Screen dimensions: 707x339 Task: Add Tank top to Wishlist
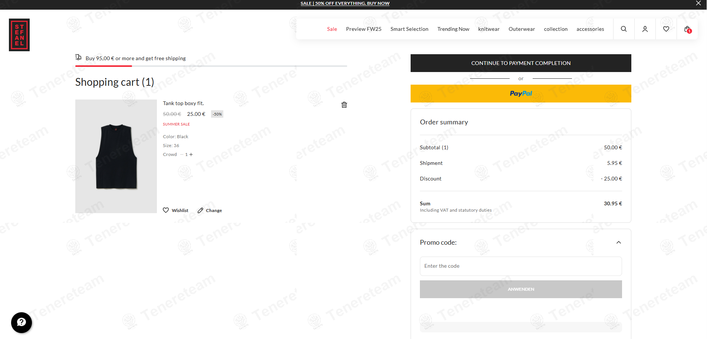tap(175, 210)
